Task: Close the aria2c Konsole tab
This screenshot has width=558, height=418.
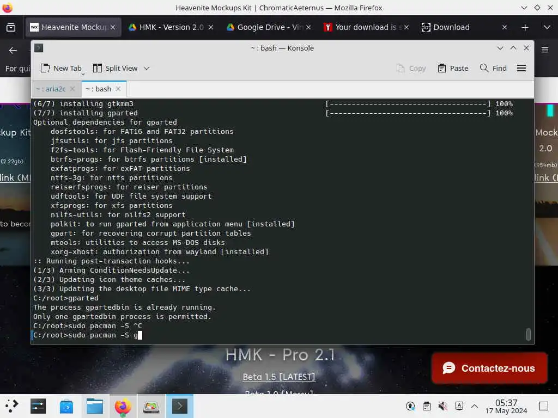Action: pos(72,89)
